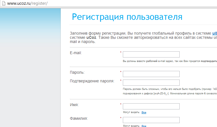
Task: Click the red asterisk beside E-mail field
Action: pos(121,53)
